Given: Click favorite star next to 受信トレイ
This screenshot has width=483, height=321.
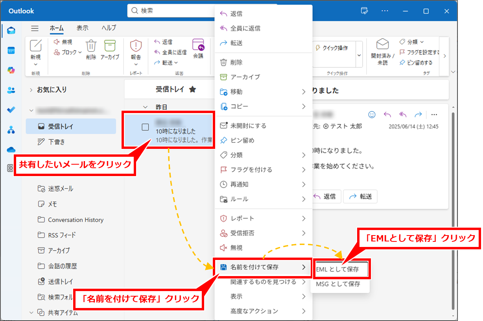Looking at the screenshot, I should coord(192,89).
